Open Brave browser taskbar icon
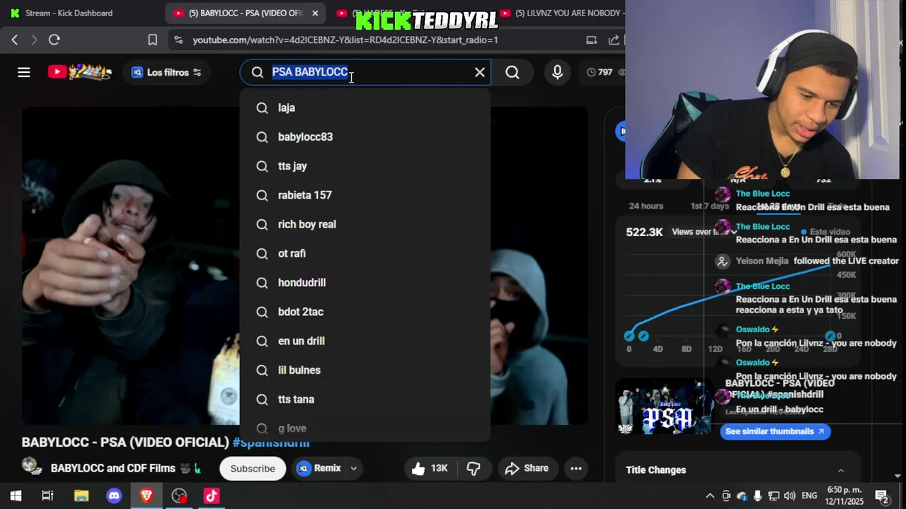The image size is (906, 509). pos(147,496)
